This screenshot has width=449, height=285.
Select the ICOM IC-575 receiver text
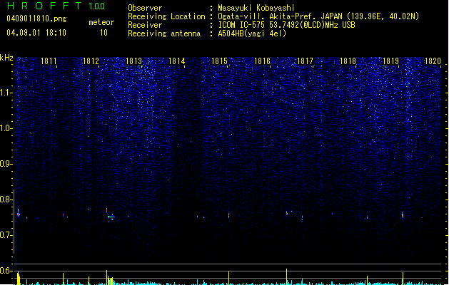point(286,25)
